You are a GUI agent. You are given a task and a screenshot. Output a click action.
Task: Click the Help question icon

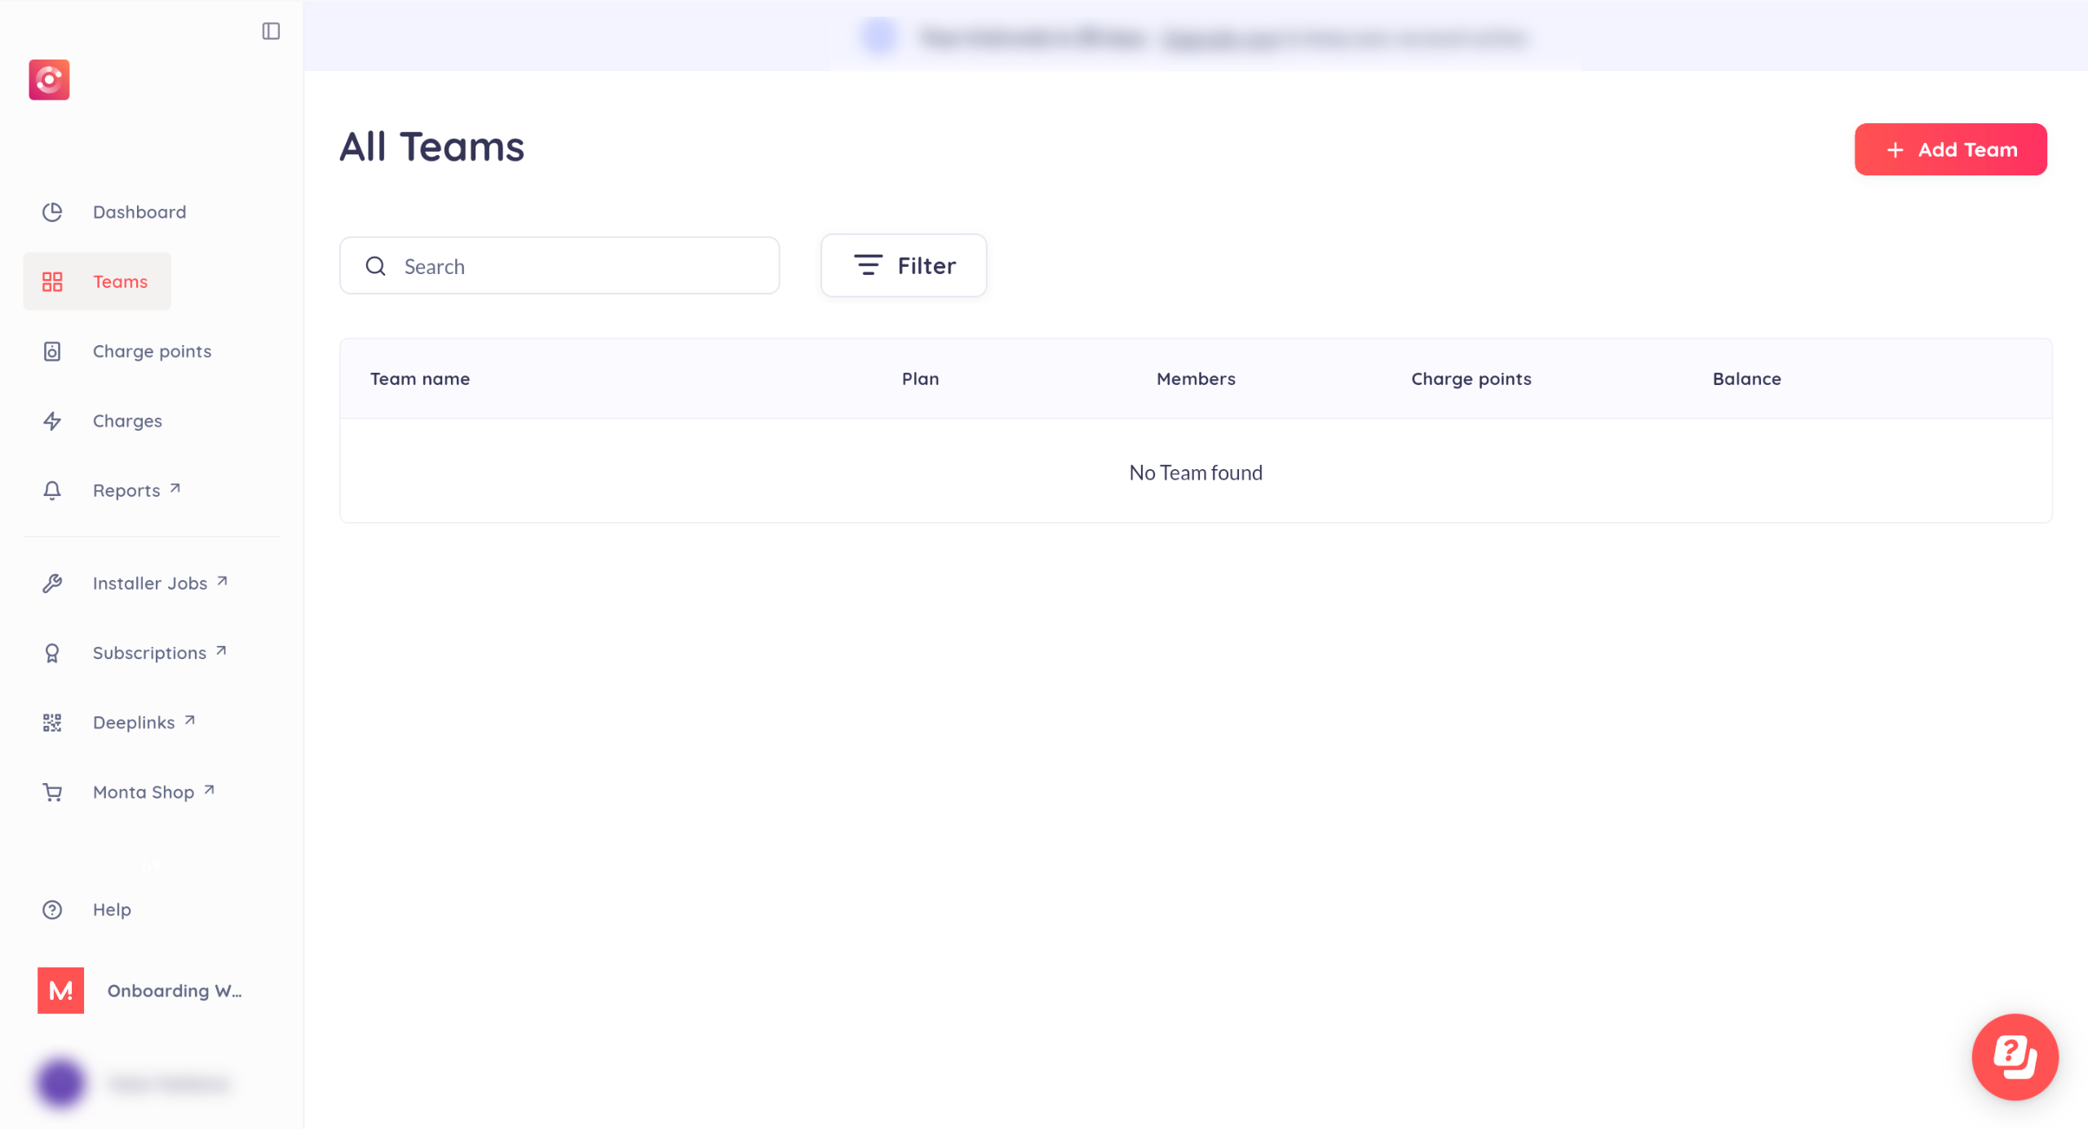pyautogui.click(x=52, y=910)
